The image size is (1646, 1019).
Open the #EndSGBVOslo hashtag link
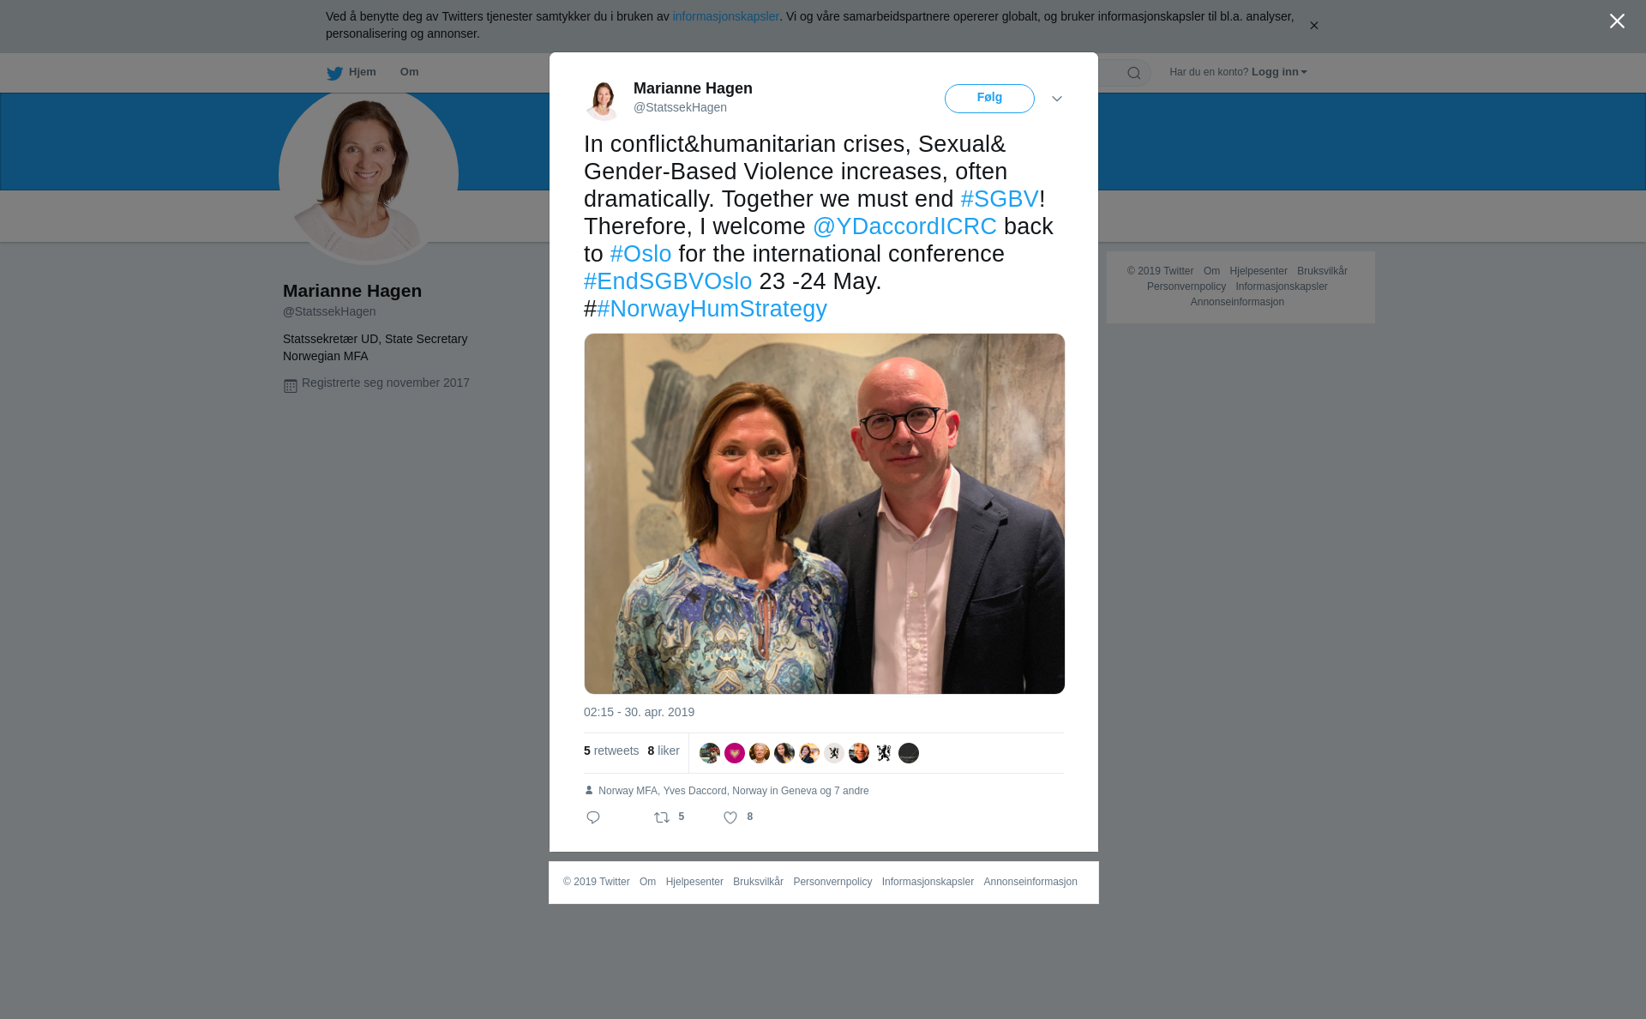668,281
